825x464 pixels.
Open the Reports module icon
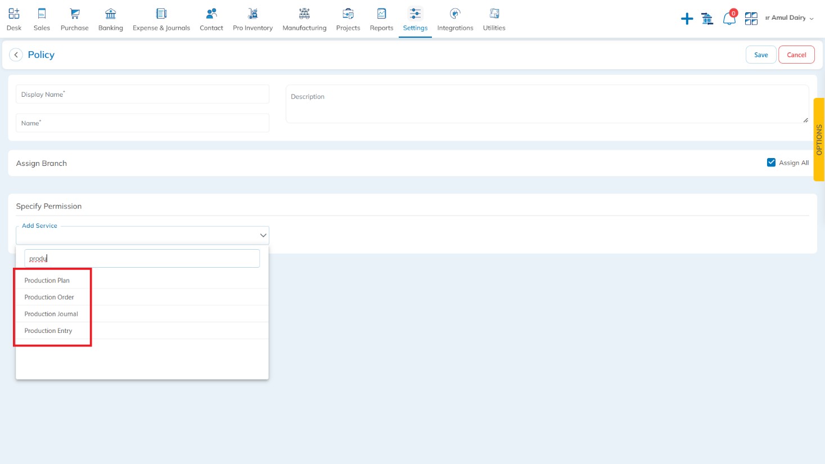point(381,13)
